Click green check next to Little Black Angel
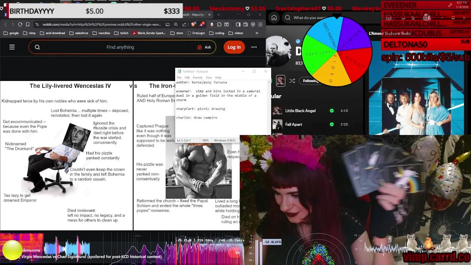Viewport: 471px width, 265px height. [332, 110]
